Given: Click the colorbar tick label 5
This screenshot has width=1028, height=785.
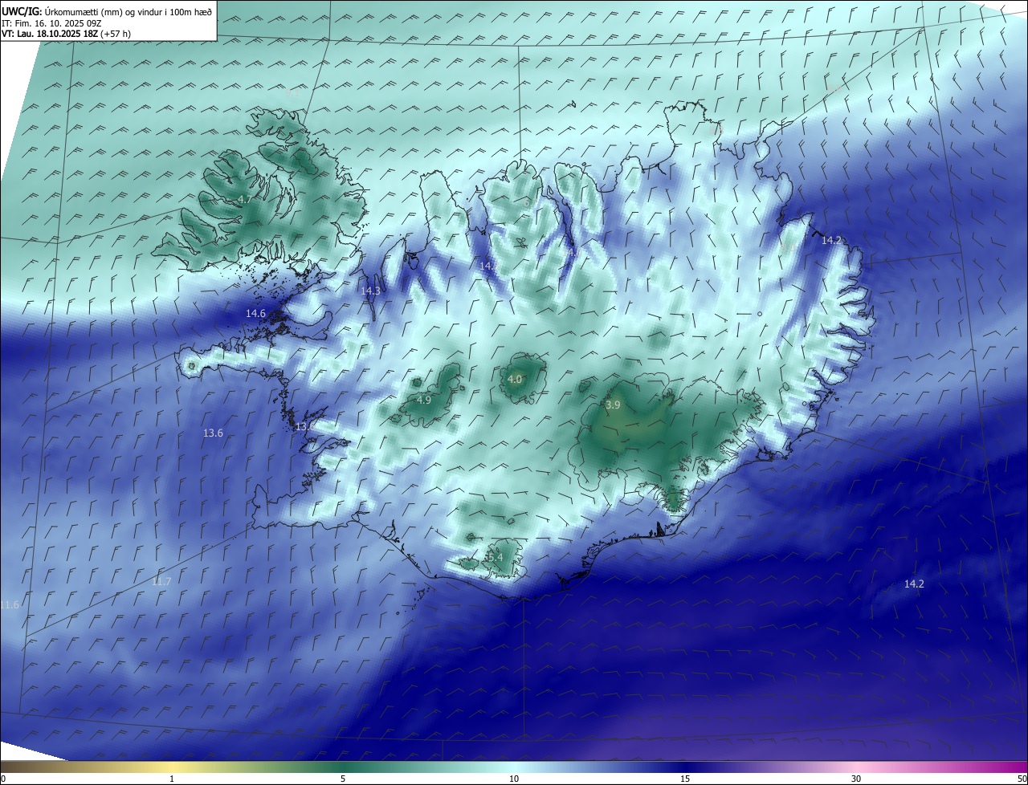Looking at the screenshot, I should 343,779.
